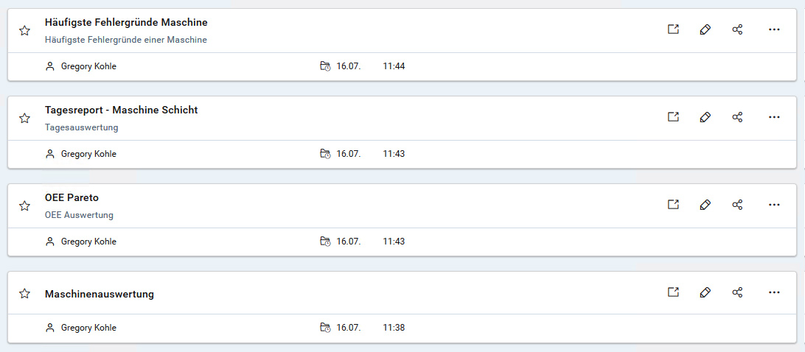Click pencil icon for Tagesreport - Maschine Schicht
The width and height of the screenshot is (805, 352).
tap(705, 117)
